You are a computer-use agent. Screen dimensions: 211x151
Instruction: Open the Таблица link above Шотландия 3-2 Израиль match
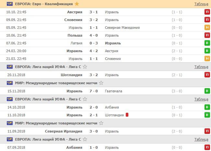(201, 67)
